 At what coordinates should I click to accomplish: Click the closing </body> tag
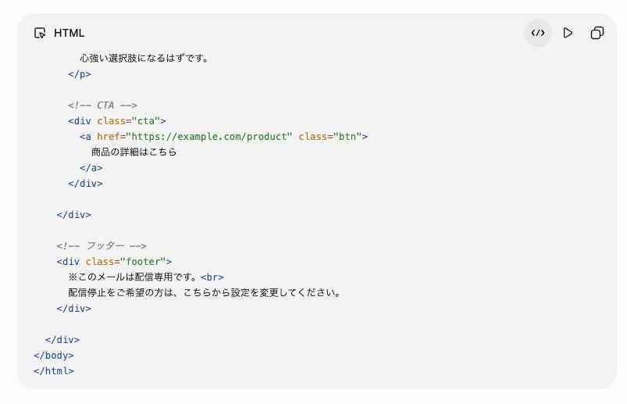54,356
